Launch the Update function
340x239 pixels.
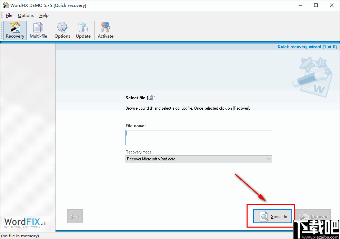[x=83, y=30]
